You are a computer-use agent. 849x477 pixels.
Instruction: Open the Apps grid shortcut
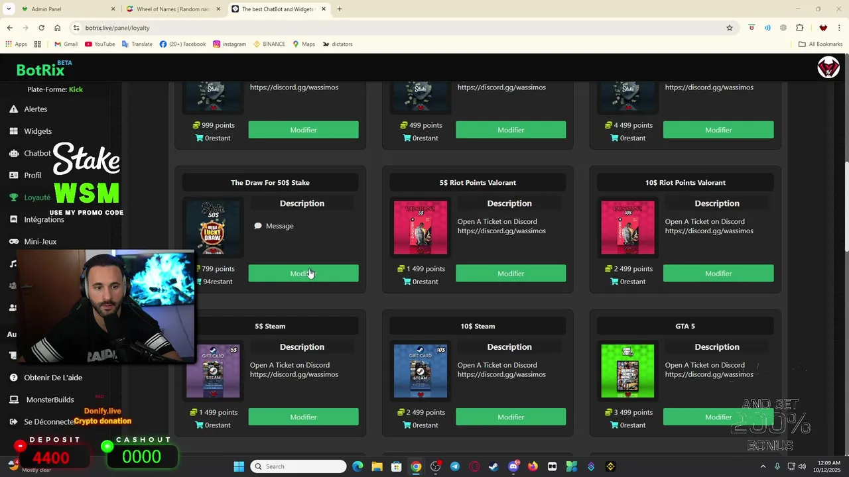pyautogui.click(x=16, y=44)
